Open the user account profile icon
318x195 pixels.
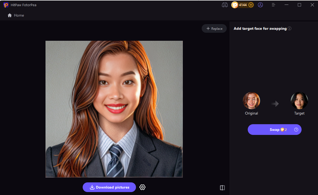(260, 5)
